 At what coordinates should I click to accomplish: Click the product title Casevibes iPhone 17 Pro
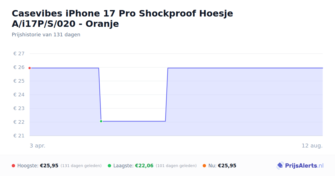point(122,18)
